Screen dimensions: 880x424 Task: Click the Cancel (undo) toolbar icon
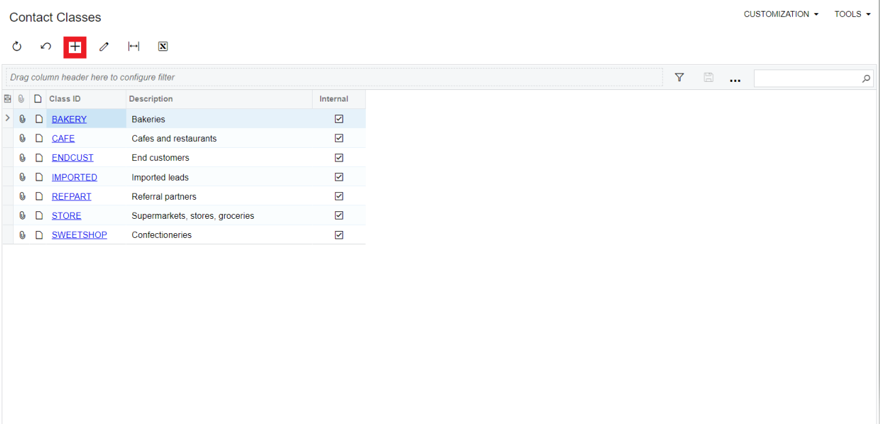(x=46, y=46)
